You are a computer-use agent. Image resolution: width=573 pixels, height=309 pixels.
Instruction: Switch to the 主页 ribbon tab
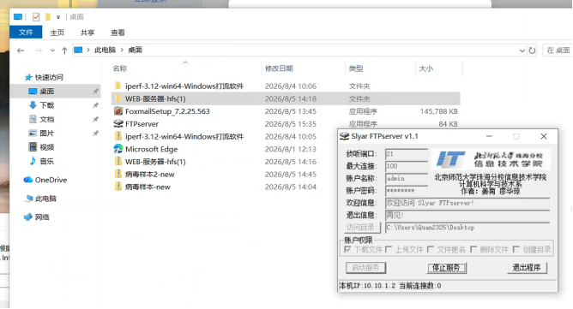[57, 33]
